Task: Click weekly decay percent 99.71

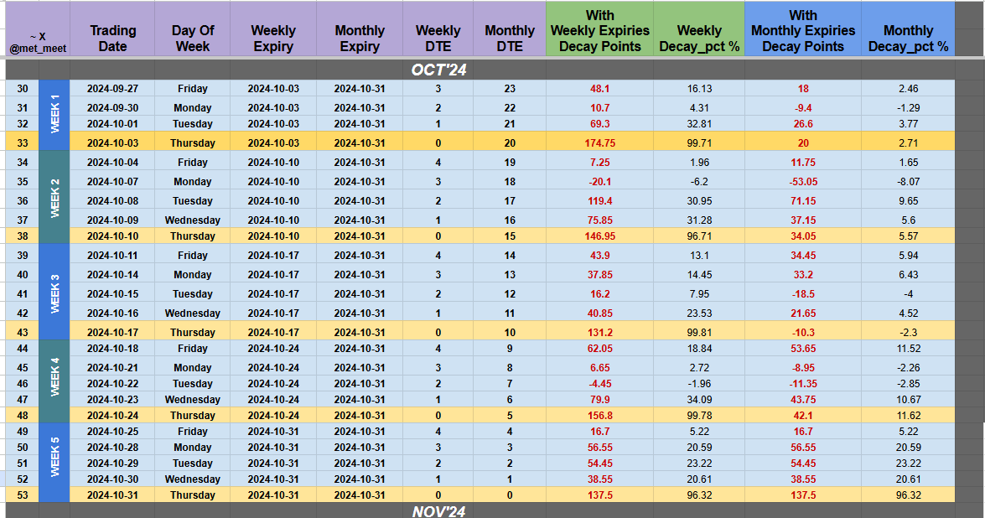Action: click(x=699, y=143)
